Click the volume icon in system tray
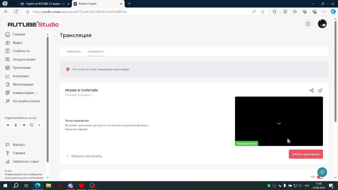 [300, 186]
